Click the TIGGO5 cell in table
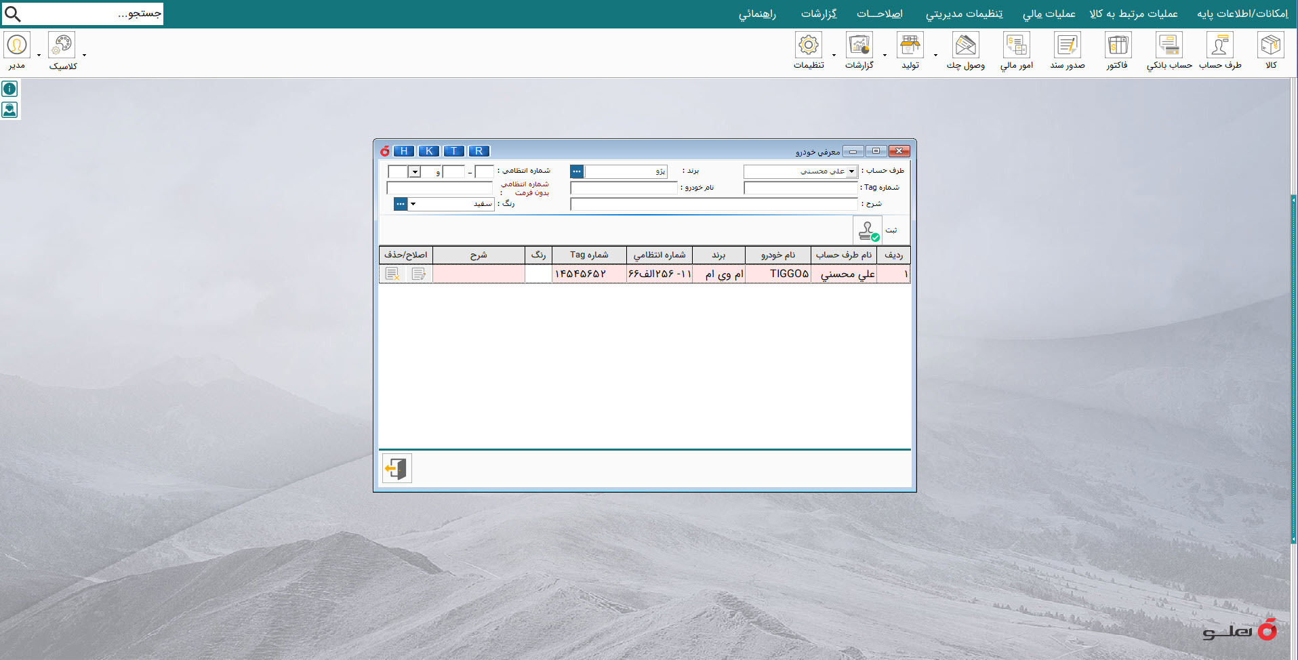Screen dimensions: 1298x660 778,274
